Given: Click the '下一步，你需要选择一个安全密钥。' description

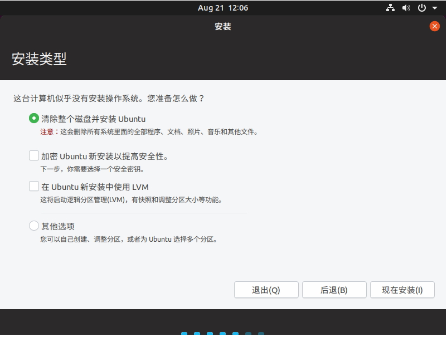Looking at the screenshot, I should click(92, 169).
